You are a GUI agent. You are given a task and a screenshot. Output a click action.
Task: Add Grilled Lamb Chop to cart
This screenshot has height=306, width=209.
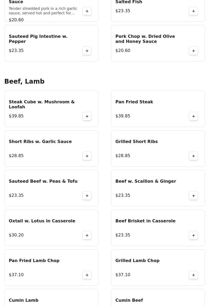coord(194,275)
